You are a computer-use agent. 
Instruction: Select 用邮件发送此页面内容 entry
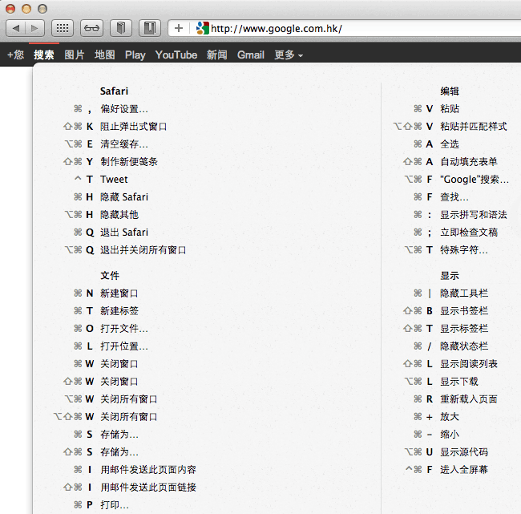click(x=148, y=469)
